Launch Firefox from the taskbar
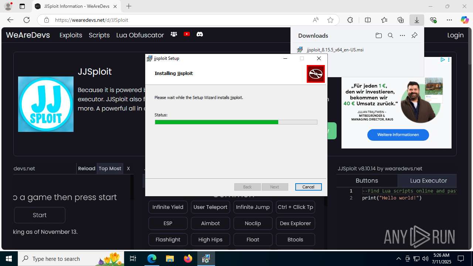 point(188,259)
